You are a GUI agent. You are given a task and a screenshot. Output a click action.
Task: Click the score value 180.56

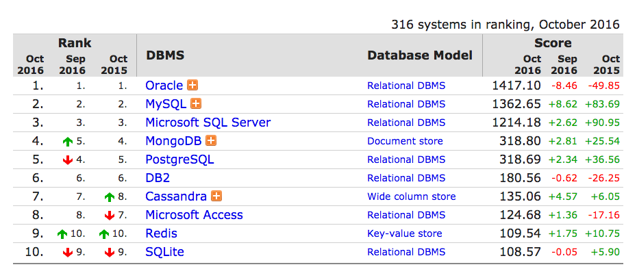tap(520, 178)
